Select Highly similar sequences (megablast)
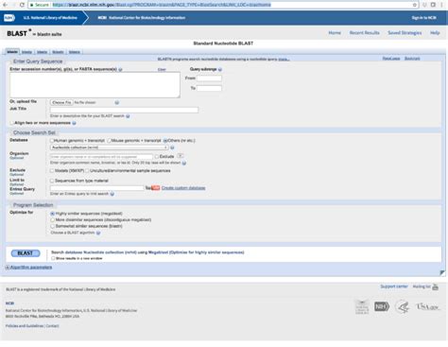448x347 pixels. click(53, 214)
